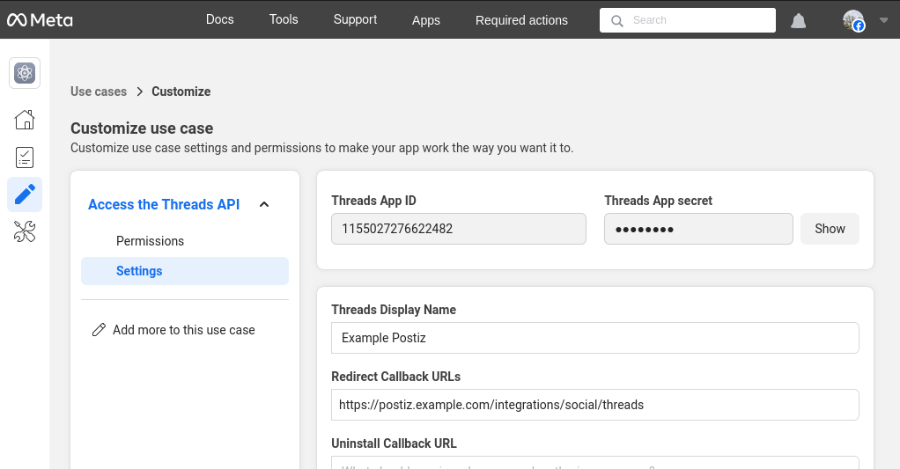Show the Threads App secret
Image resolution: width=900 pixels, height=469 pixels.
pyautogui.click(x=830, y=229)
